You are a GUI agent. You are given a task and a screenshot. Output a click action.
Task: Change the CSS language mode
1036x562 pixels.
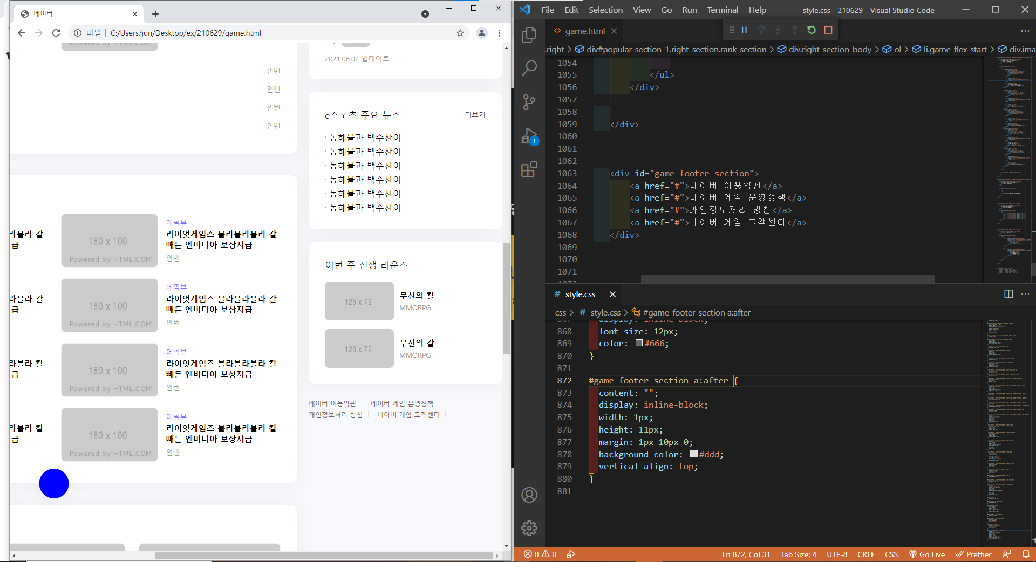(x=891, y=554)
